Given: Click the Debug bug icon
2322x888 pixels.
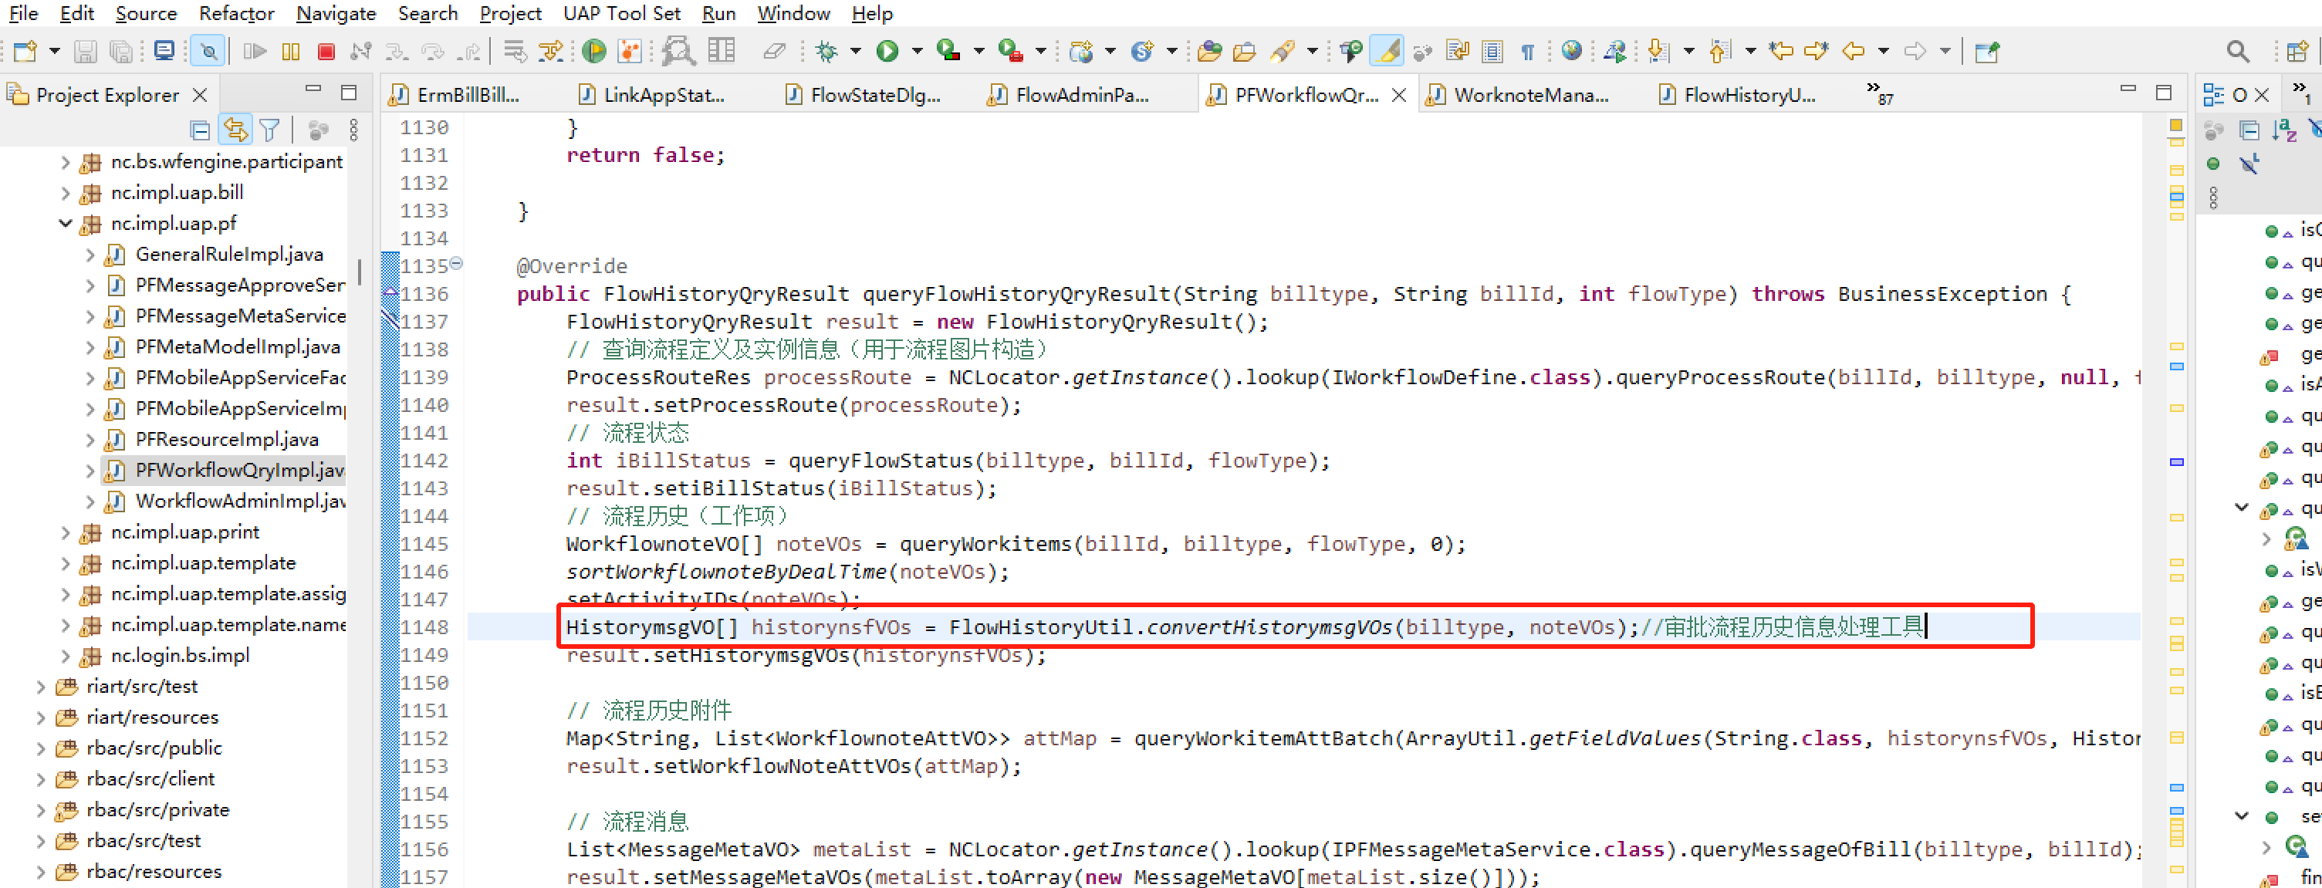Looking at the screenshot, I should tap(826, 52).
